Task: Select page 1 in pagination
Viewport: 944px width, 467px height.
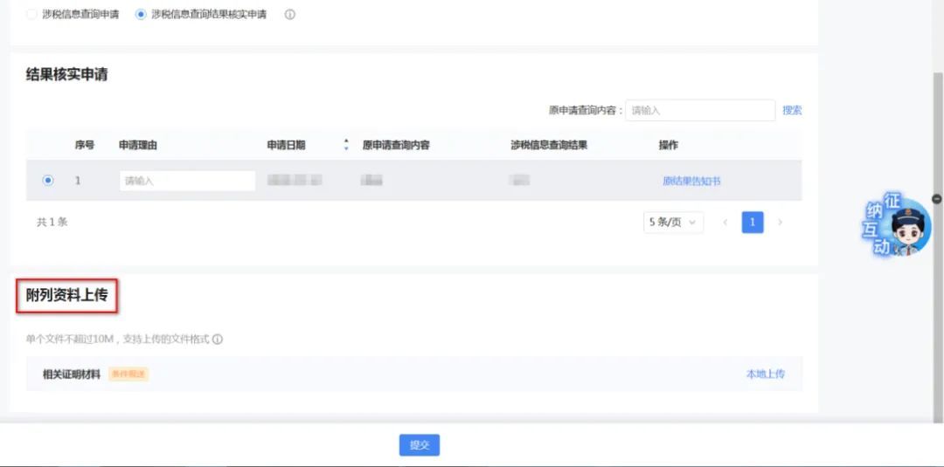Action: pos(753,223)
